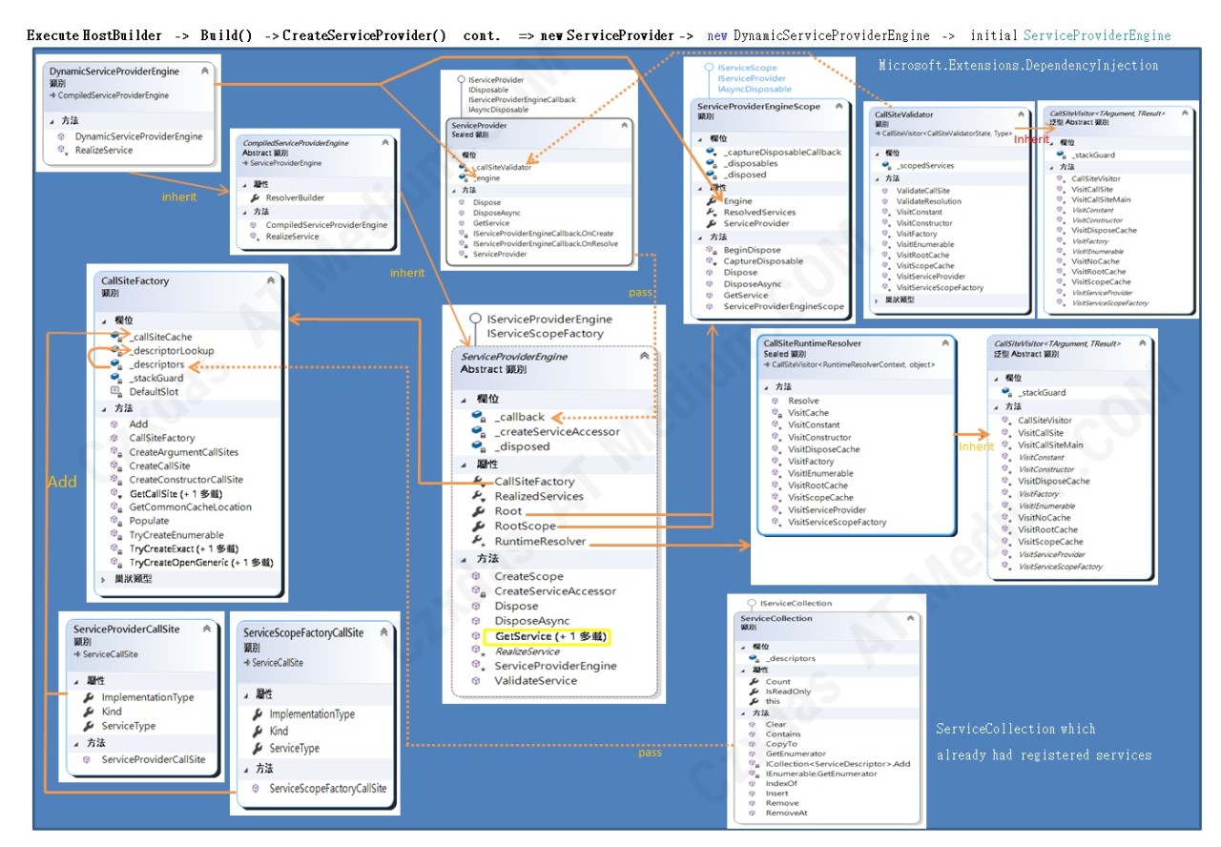Viewport: 1221px width, 847px height.
Task: Select CaptureDisposable member in ServiceProviderEngineScope
Action: (x=763, y=261)
